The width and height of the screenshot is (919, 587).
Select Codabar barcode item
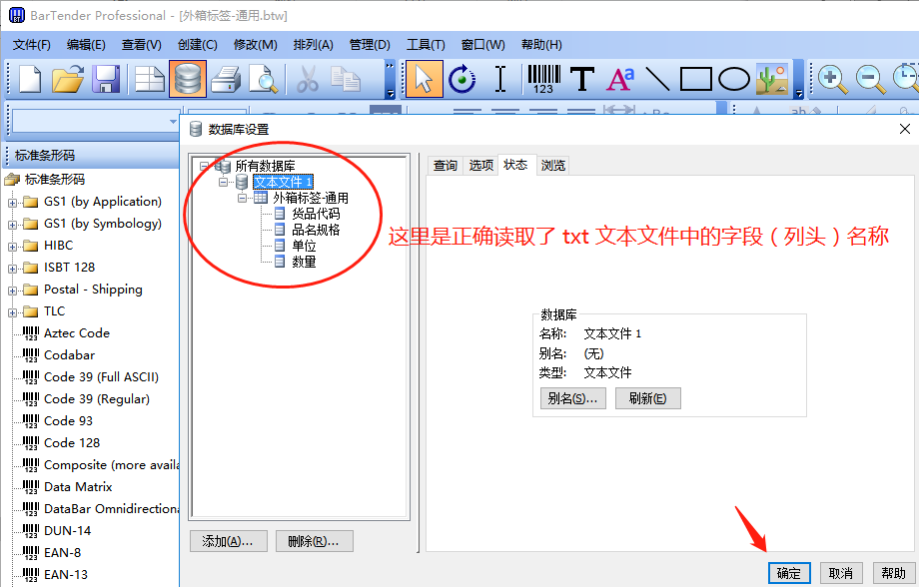[69, 355]
